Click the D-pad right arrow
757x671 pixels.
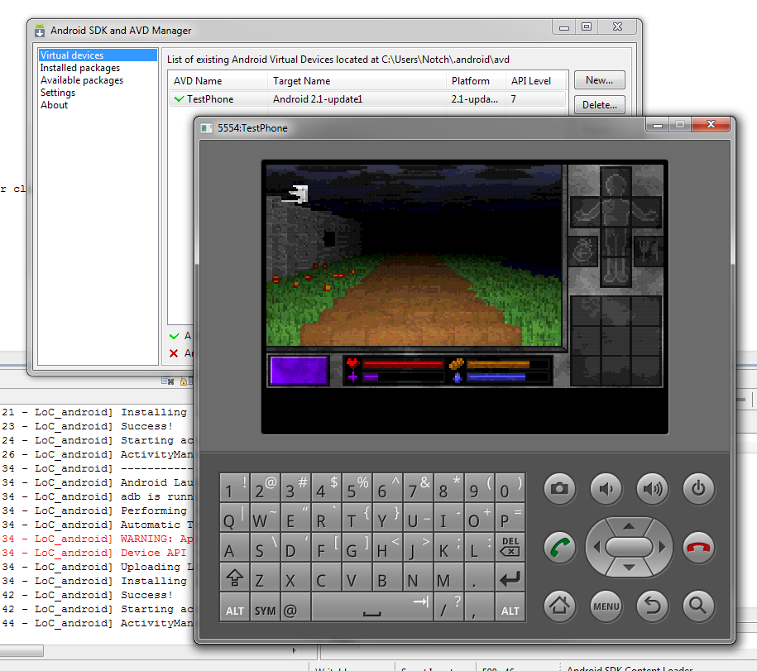[x=663, y=547]
